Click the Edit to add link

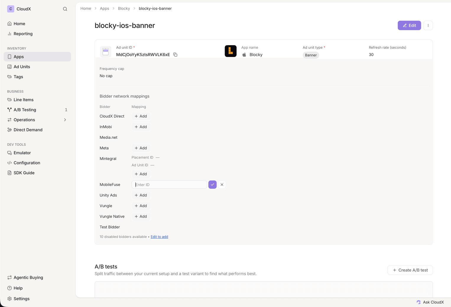pos(159,237)
